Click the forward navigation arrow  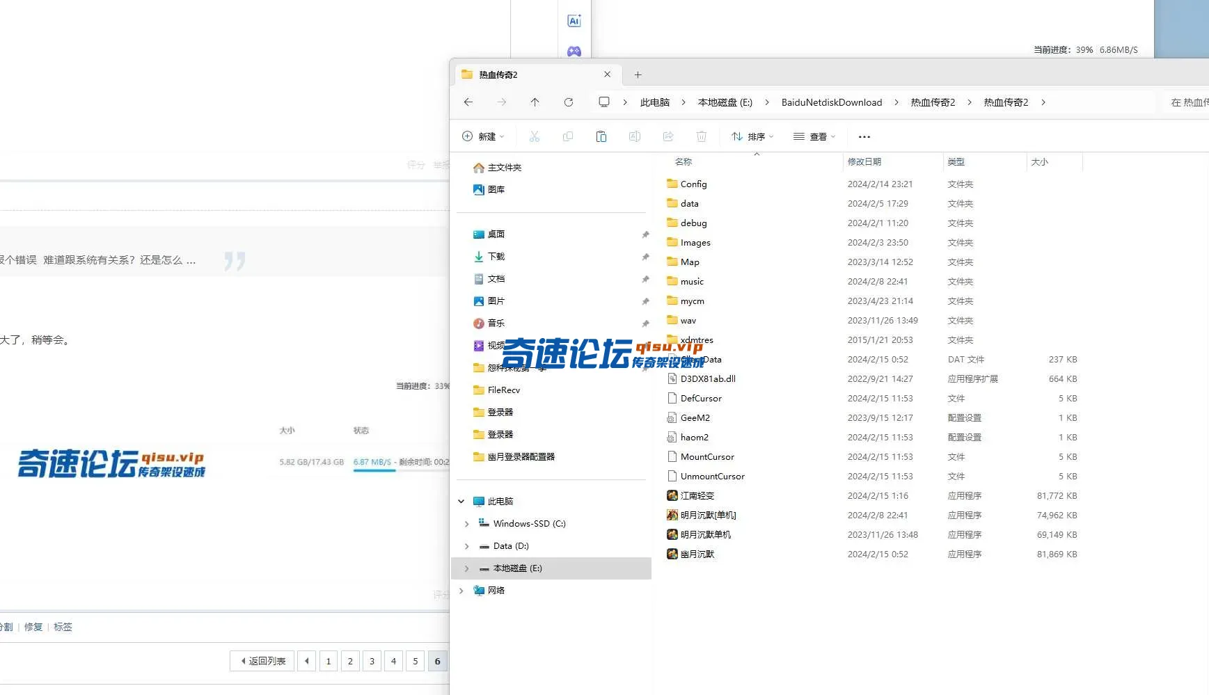(x=502, y=102)
